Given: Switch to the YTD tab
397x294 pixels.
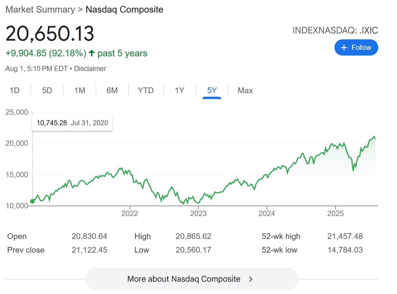Looking at the screenshot, I should (x=146, y=91).
